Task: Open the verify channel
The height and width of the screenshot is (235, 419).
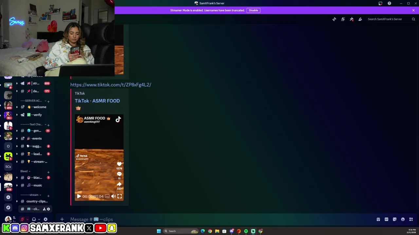Action: [34, 115]
